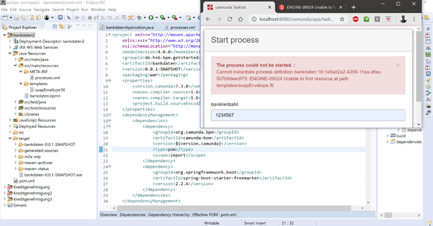Collapse the target folder
433x226 pixels.
(10, 138)
